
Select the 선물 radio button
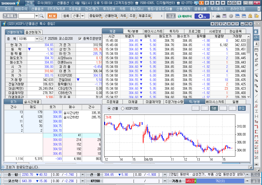[x=109, y=109]
